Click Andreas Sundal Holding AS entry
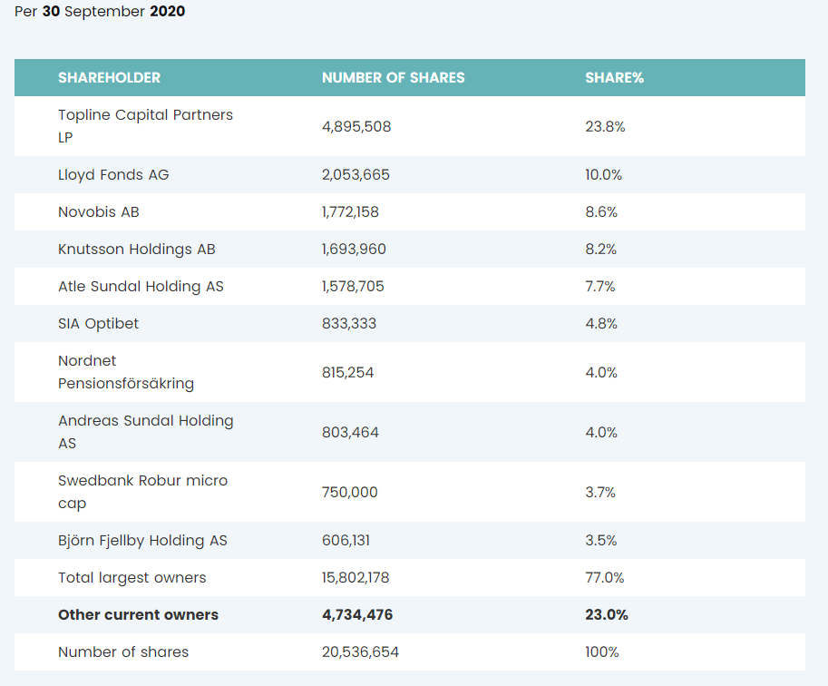The image size is (828, 686). pyautogui.click(x=145, y=432)
